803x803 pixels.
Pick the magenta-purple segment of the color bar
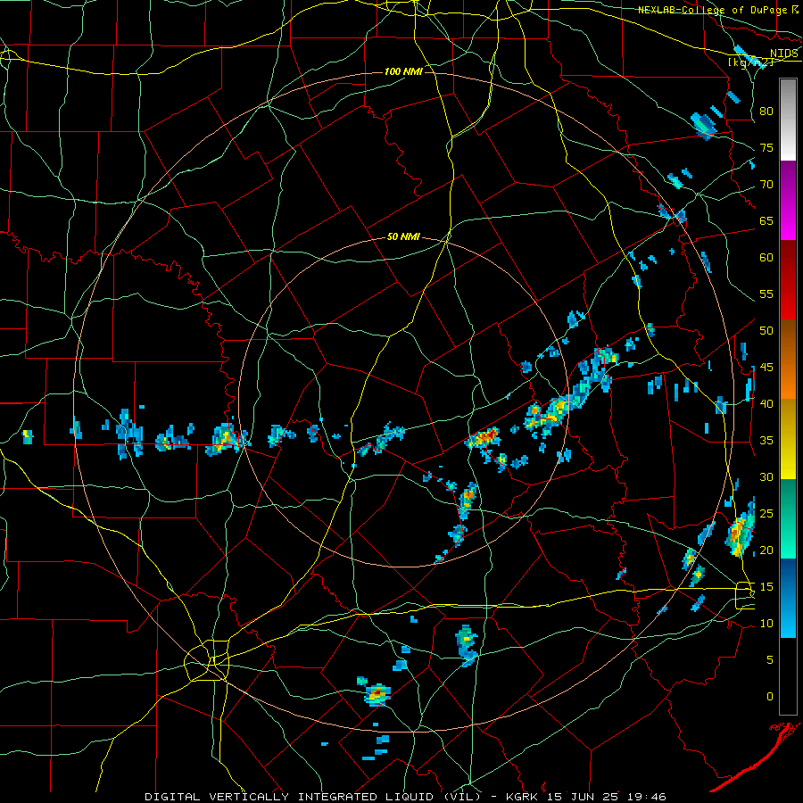coord(788,200)
